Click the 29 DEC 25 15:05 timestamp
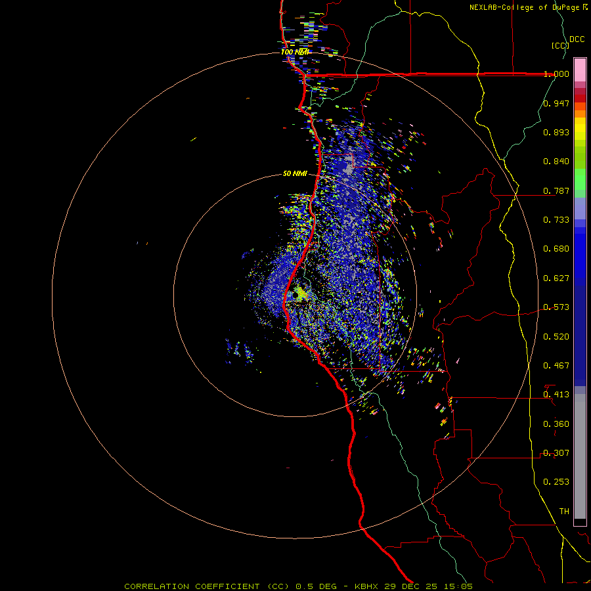This screenshot has height=591, width=591. click(429, 586)
